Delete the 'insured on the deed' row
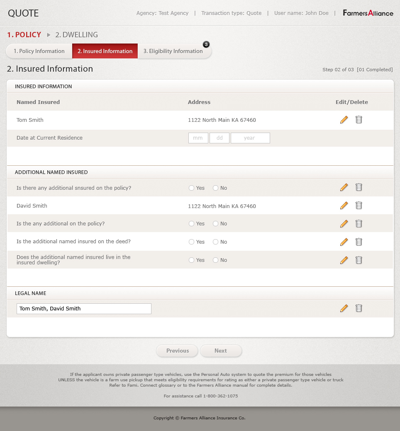 pos(359,242)
